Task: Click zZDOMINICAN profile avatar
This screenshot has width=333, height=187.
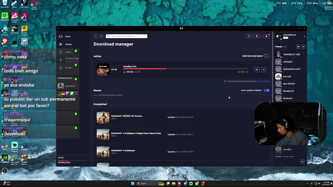Action: click(278, 37)
